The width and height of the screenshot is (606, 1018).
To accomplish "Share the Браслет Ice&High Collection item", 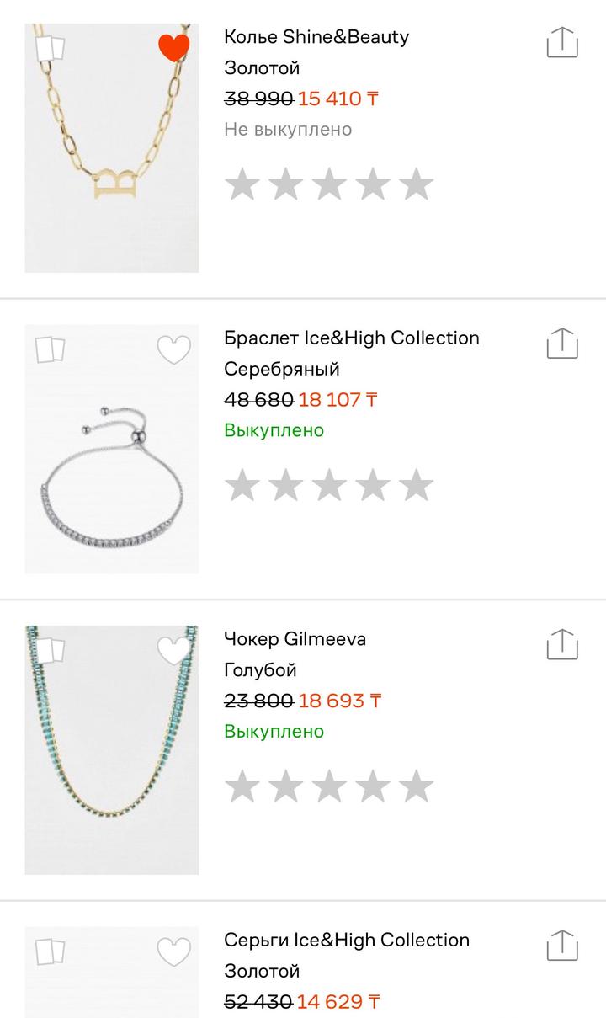I will (562, 343).
